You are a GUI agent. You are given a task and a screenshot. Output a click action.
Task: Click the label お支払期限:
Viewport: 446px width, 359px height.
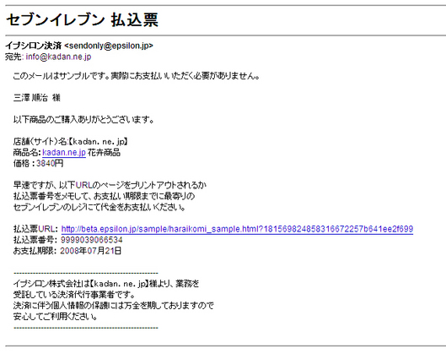coord(35,251)
